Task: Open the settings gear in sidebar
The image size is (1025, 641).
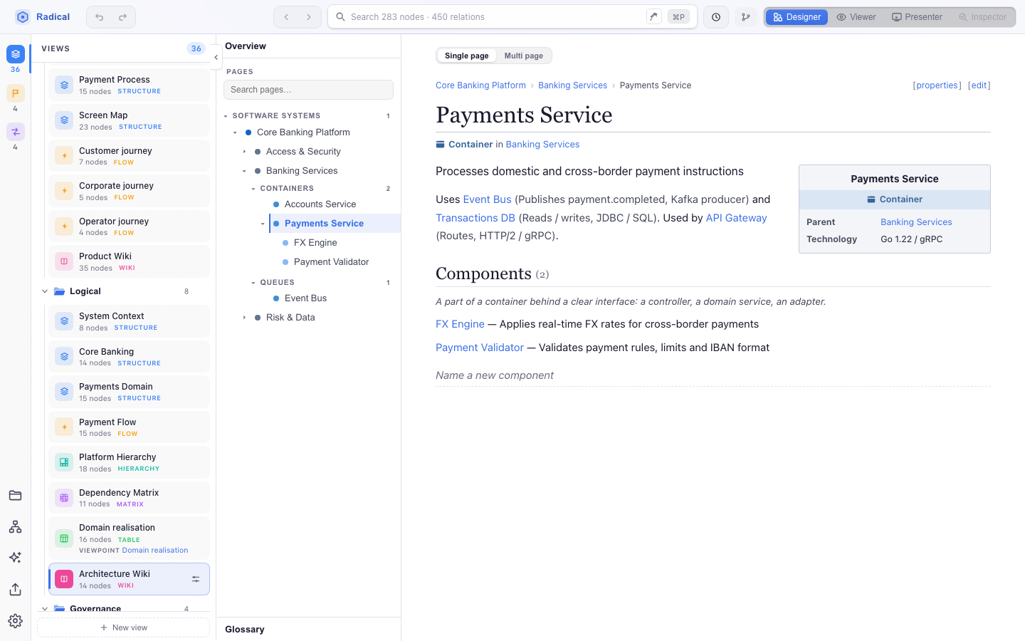Action: pos(16,621)
